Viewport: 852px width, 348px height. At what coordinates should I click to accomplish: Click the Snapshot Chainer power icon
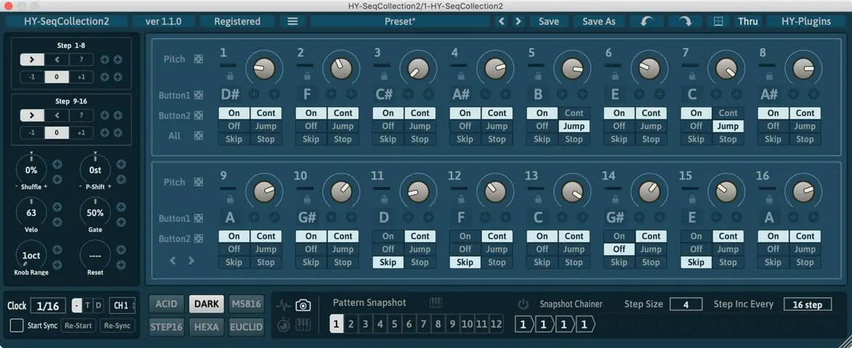point(523,304)
